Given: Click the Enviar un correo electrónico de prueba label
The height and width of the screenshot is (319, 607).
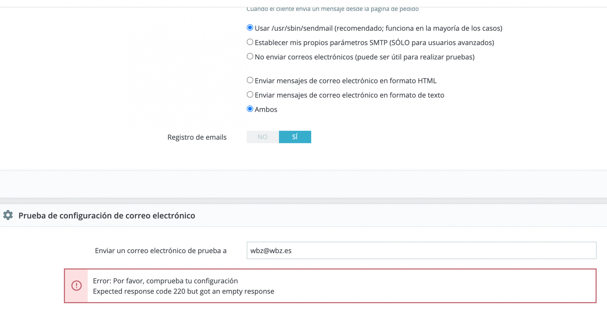Looking at the screenshot, I should click(161, 251).
